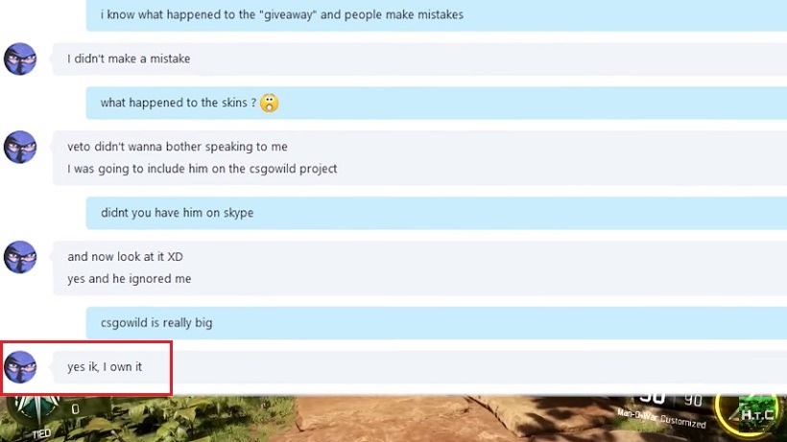
Task: Click the "veto didn't wanna bother speaking to me" text
Action: 178,147
